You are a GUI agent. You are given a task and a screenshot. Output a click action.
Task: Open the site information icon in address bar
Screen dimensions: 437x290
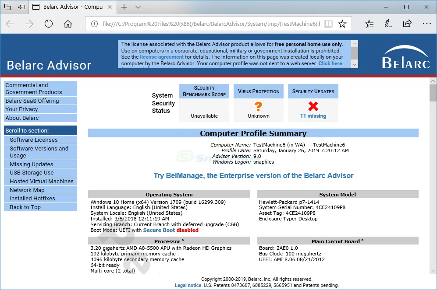tap(95, 24)
